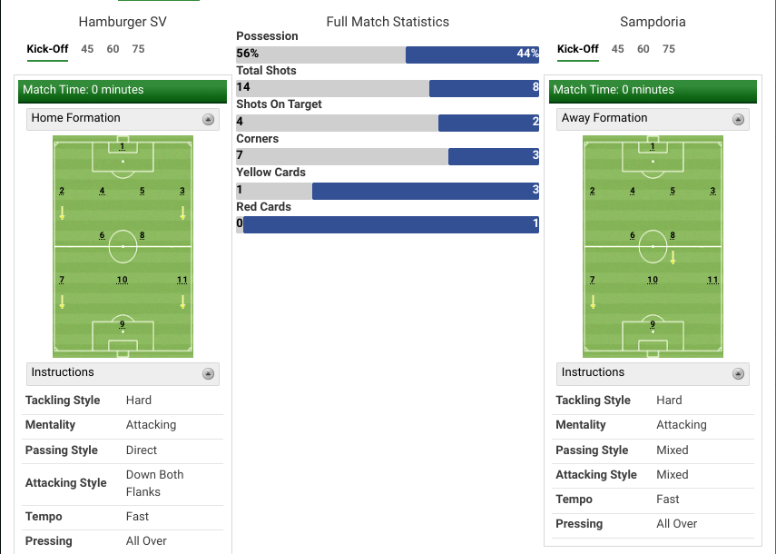Screen dimensions: 776x554
Task: Collapse Hamburger SV Instructions section
Action: 208,373
